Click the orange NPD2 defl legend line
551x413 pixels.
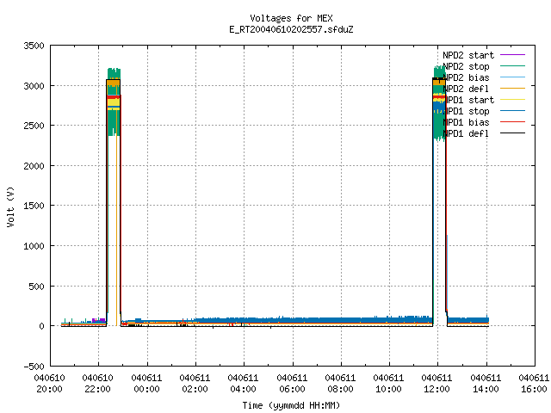[512, 88]
